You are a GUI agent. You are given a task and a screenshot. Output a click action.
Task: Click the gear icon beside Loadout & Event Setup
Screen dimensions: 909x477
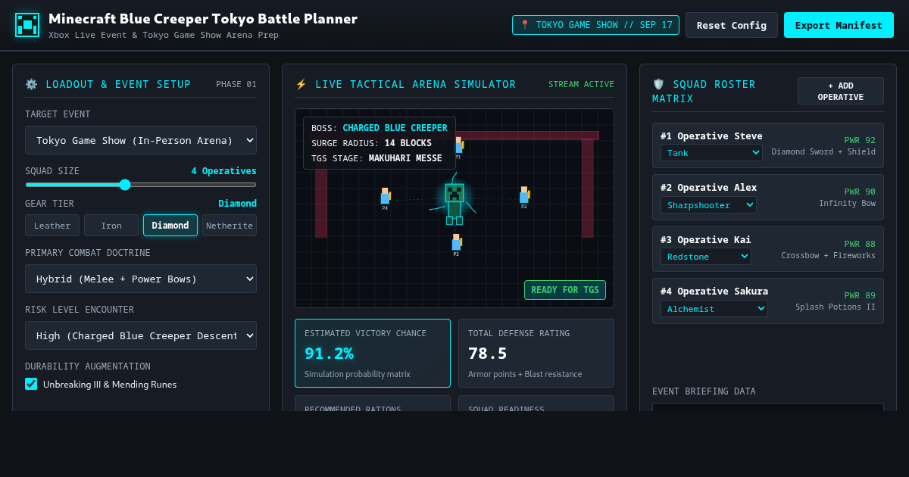tap(31, 85)
